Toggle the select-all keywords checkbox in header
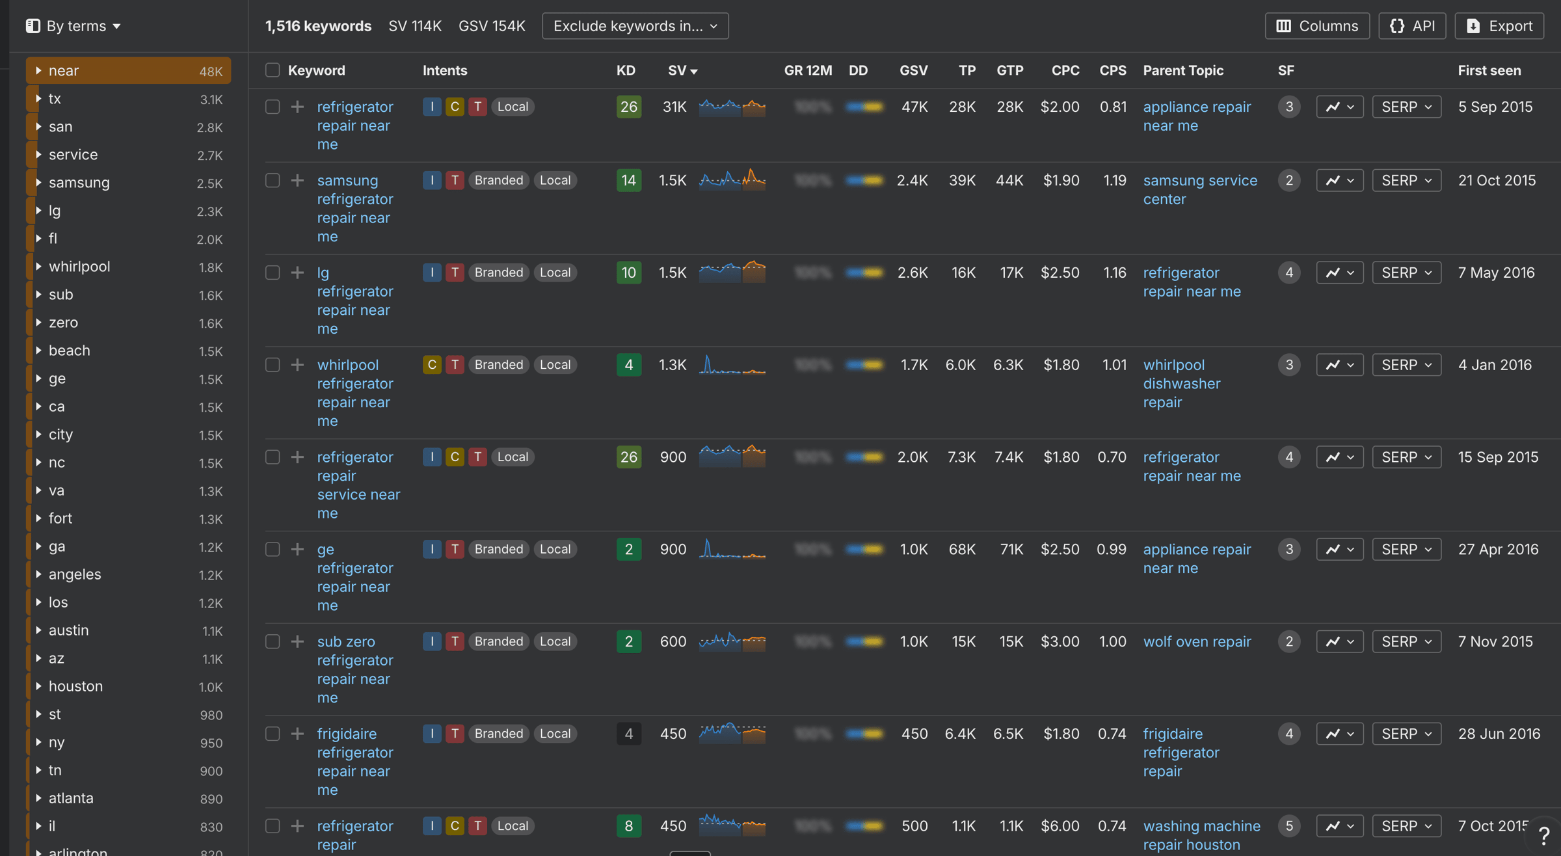Screen dimensions: 1561x856 tap(273, 70)
